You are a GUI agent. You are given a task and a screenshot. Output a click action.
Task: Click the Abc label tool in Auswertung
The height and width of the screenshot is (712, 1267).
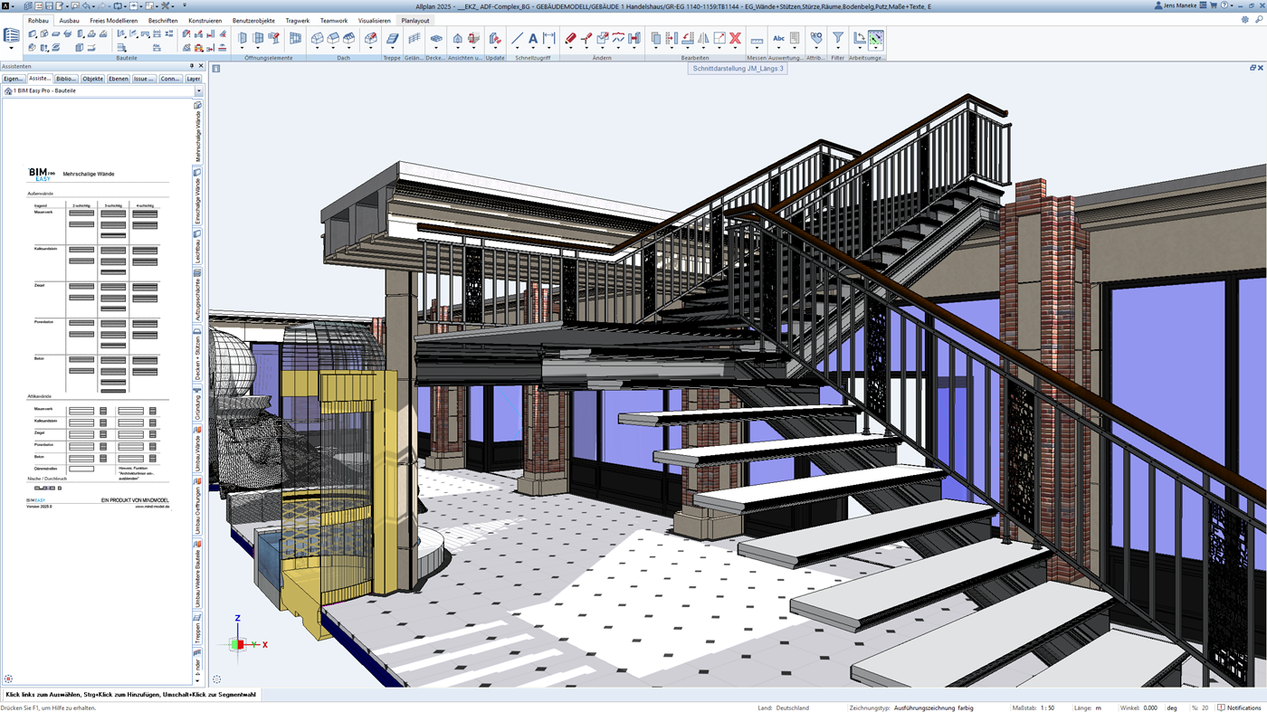(x=778, y=39)
